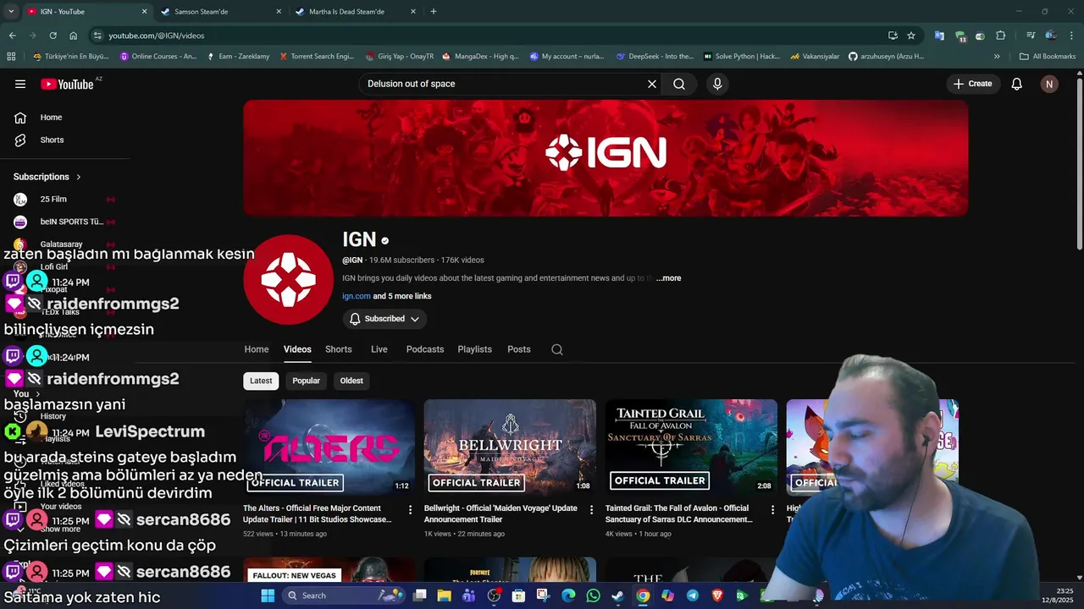Image resolution: width=1084 pixels, height=609 pixels.
Task: Open the ign.com link
Action: [357, 296]
